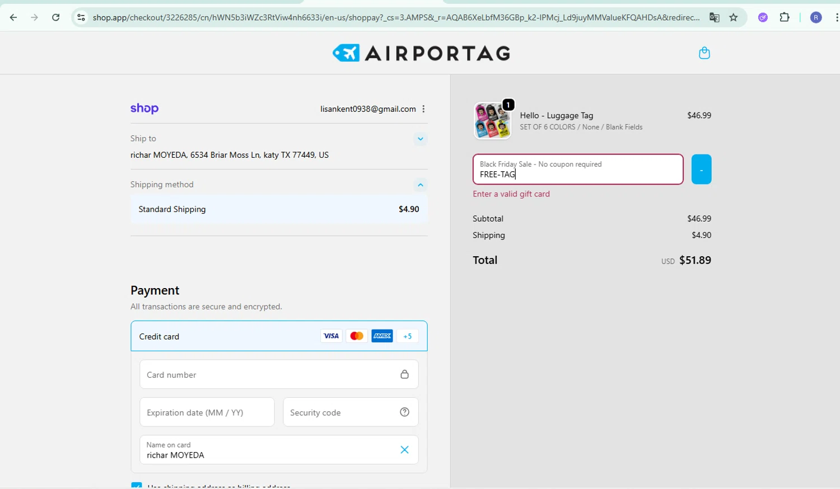Show the +5 more card types
The width and height of the screenshot is (840, 489).
point(407,336)
